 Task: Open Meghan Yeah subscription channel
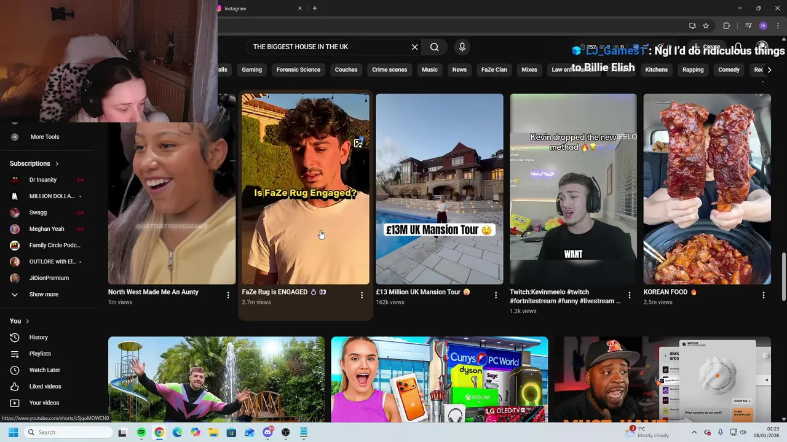tap(47, 229)
